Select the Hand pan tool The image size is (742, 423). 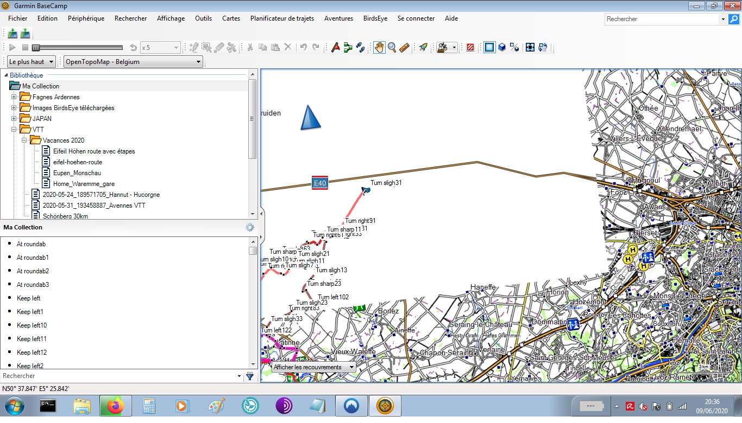click(379, 48)
